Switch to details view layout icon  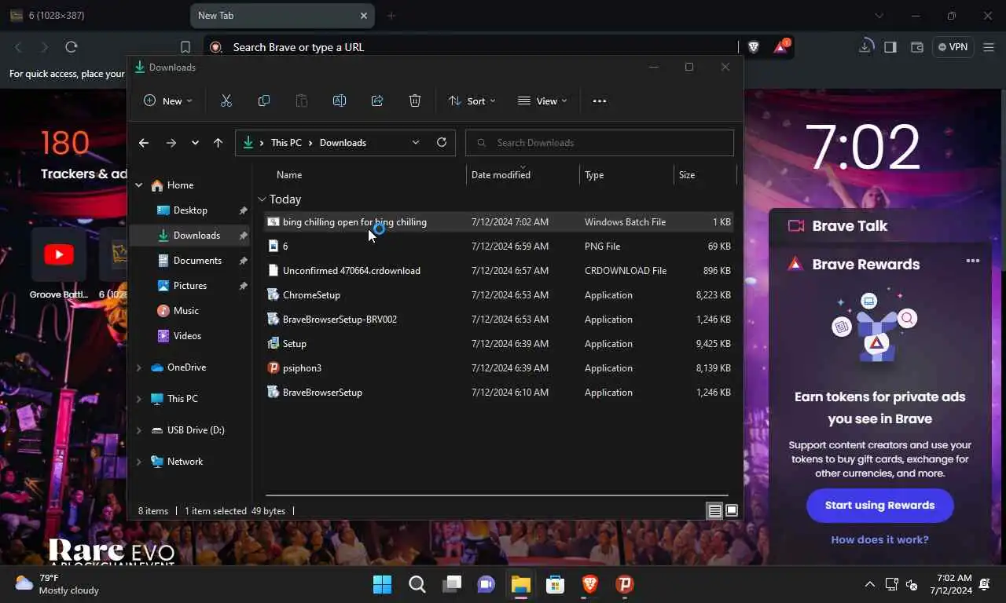714,511
